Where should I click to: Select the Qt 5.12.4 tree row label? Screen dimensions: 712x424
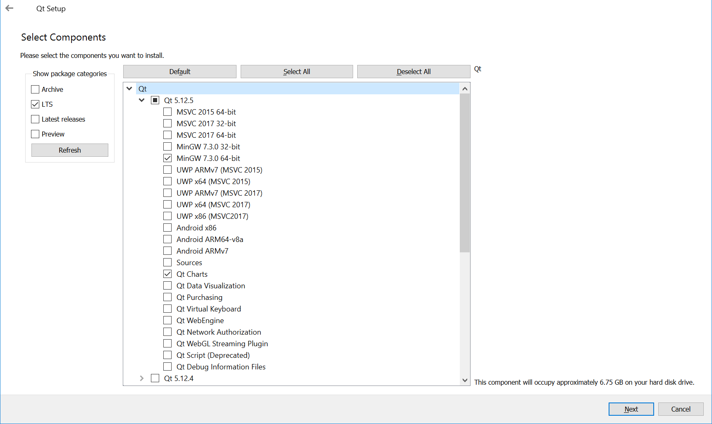[x=179, y=378]
